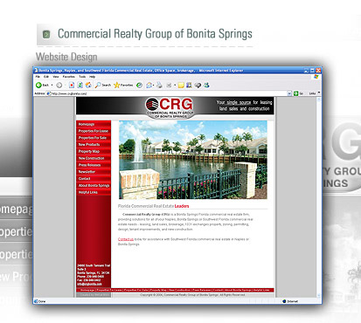The width and height of the screenshot is (361, 323).
Task: Open Properties For Lease sidebar link
Action: (94, 131)
